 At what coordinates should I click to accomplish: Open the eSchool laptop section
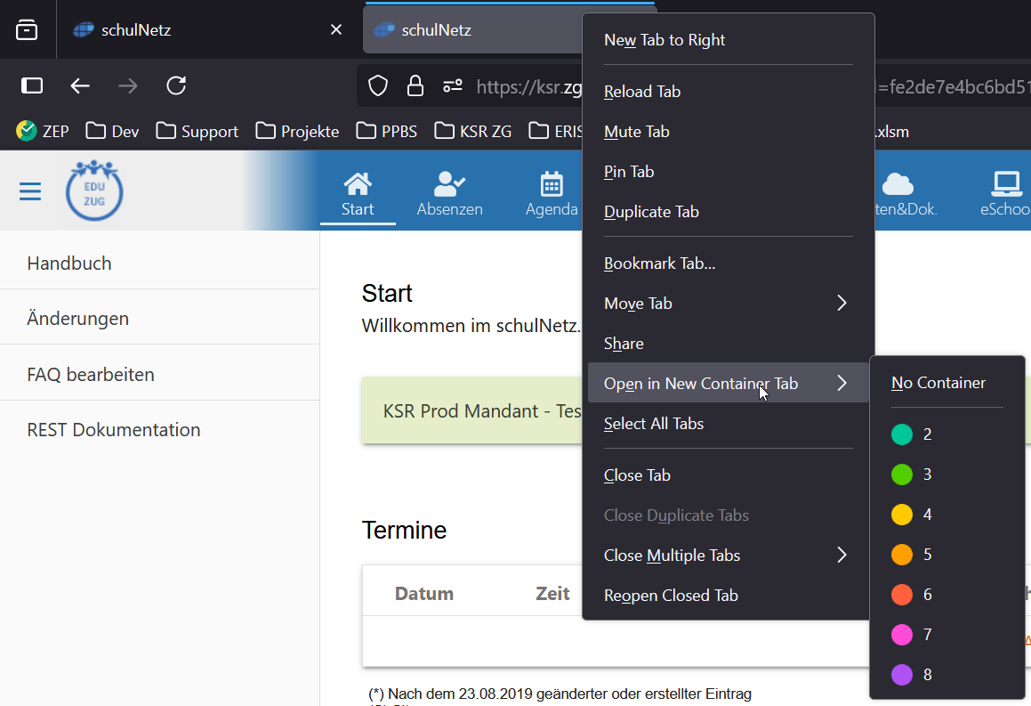[1005, 194]
